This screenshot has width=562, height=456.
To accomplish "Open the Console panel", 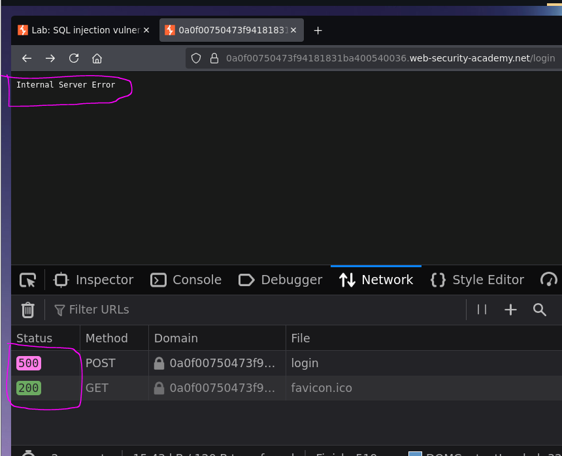I will 186,280.
